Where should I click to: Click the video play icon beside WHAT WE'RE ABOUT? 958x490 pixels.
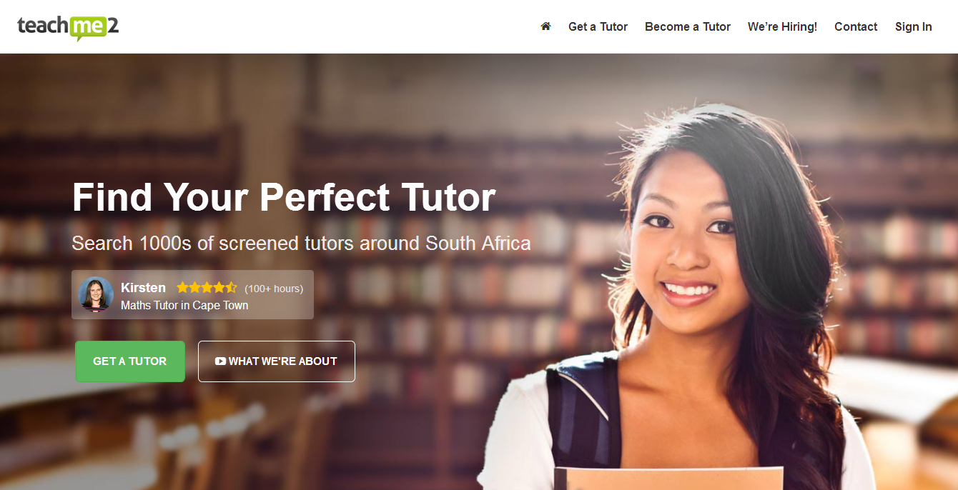[220, 361]
